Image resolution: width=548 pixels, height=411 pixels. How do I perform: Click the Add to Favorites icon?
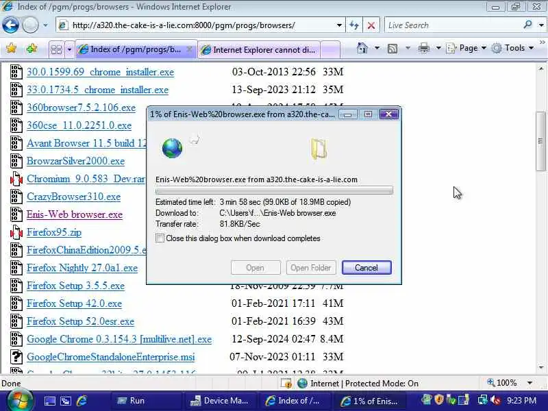(x=32, y=49)
